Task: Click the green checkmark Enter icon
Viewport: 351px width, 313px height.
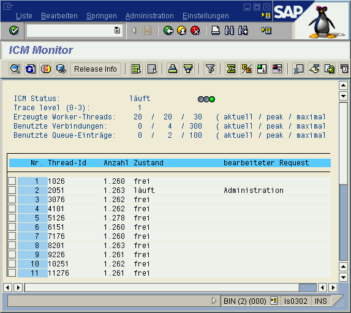Action: pyautogui.click(x=14, y=30)
